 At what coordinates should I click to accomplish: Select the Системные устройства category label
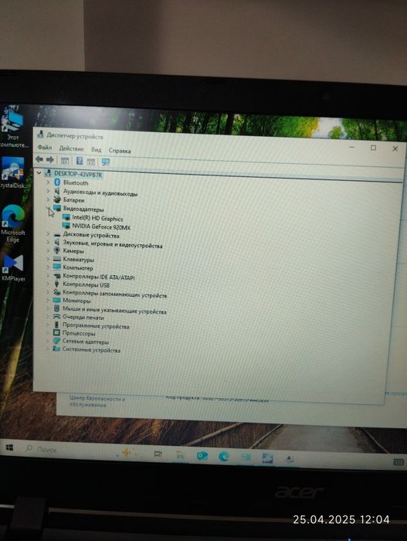tap(91, 350)
